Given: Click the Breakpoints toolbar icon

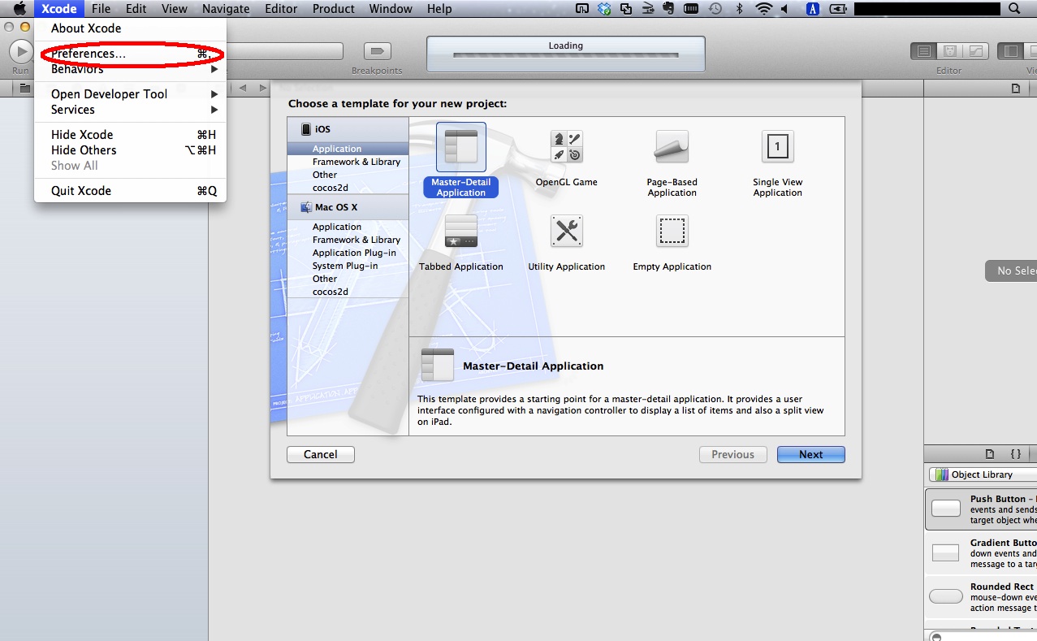Looking at the screenshot, I should coord(377,51).
